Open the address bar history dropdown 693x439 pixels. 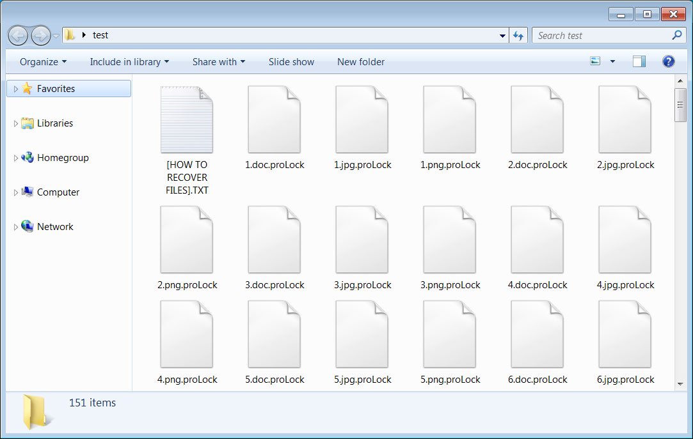click(502, 36)
